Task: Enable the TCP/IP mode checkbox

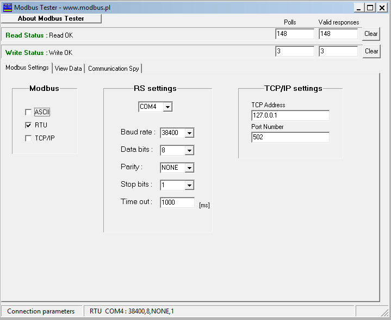Action: point(28,138)
